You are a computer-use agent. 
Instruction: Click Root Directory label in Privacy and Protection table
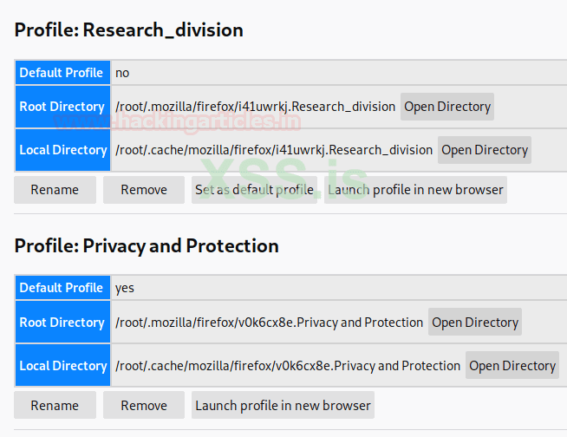(62, 322)
